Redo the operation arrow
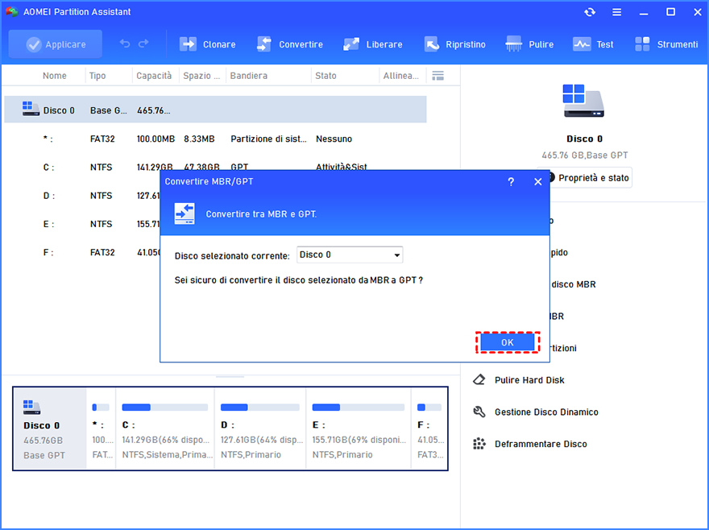709x530 pixels. [x=143, y=43]
